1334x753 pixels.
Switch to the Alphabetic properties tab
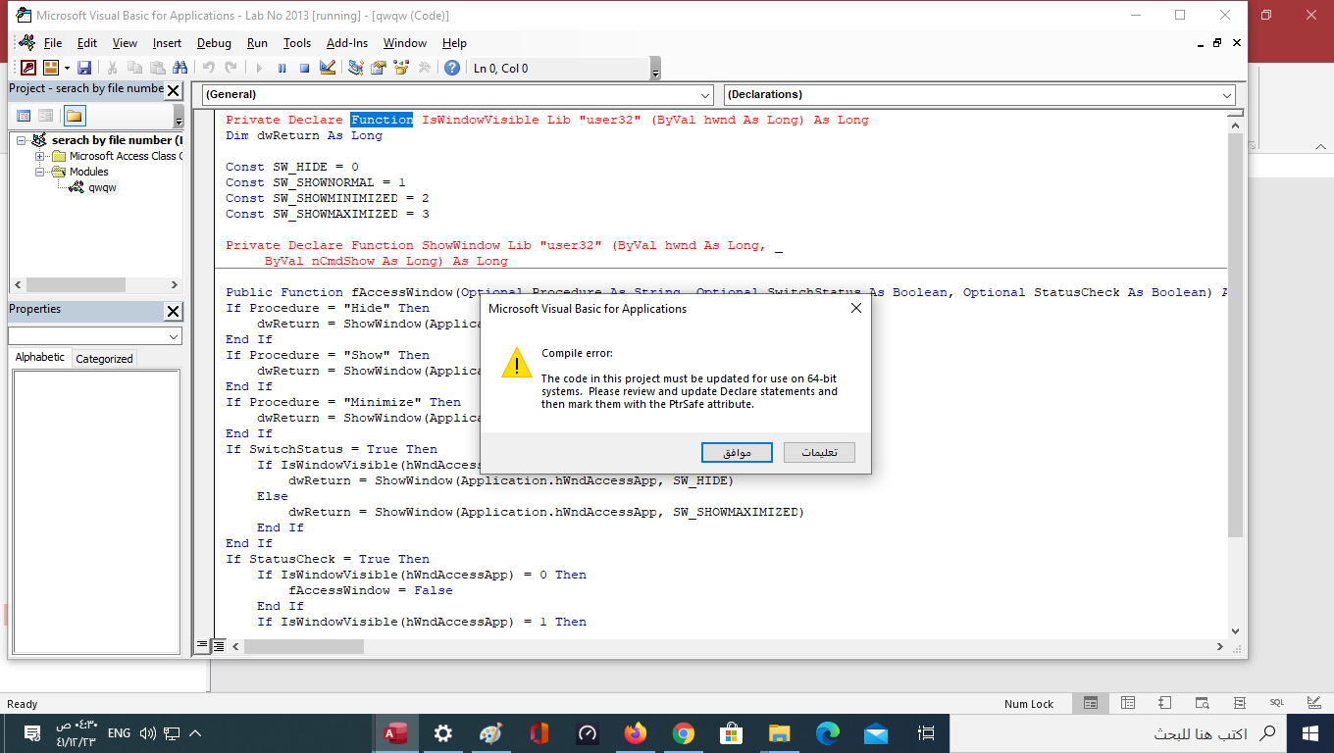pyautogui.click(x=40, y=358)
